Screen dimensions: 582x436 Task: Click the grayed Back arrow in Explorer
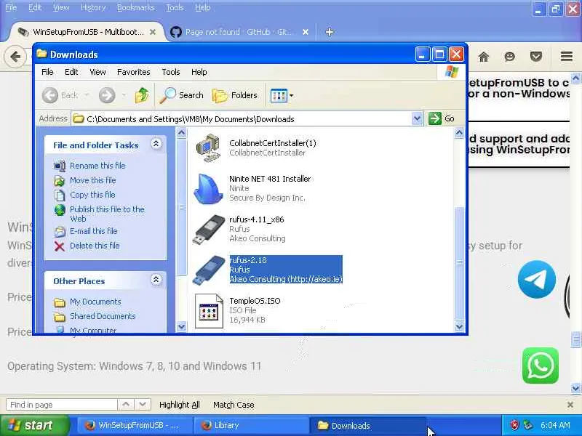(x=50, y=95)
